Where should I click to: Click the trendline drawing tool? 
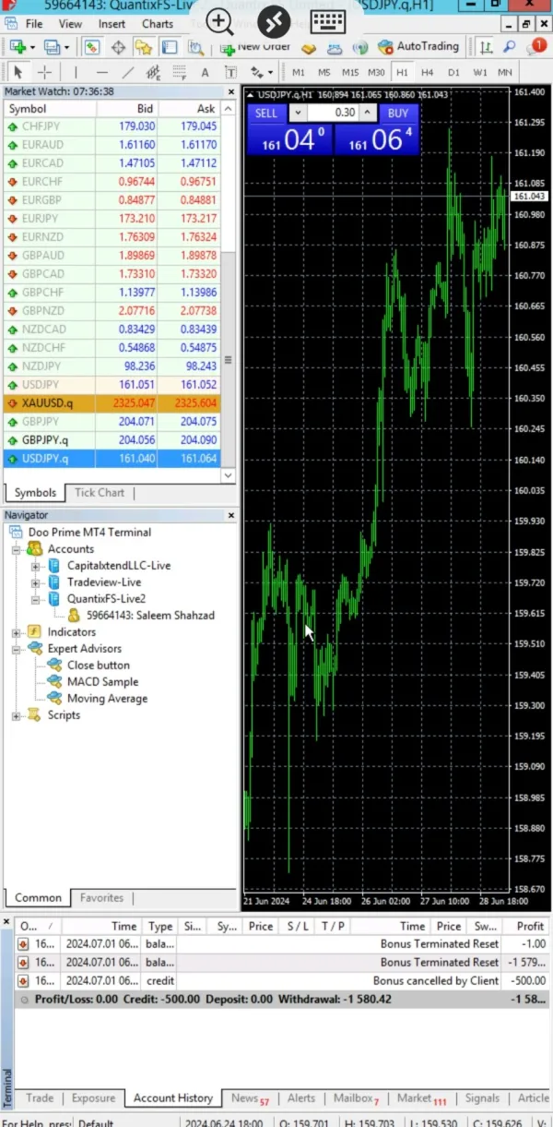[x=128, y=72]
